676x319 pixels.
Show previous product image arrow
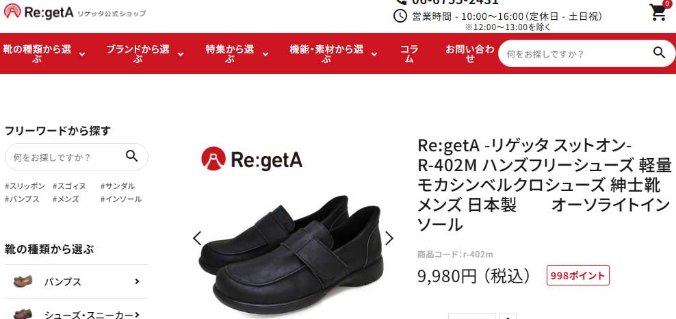coord(197,238)
